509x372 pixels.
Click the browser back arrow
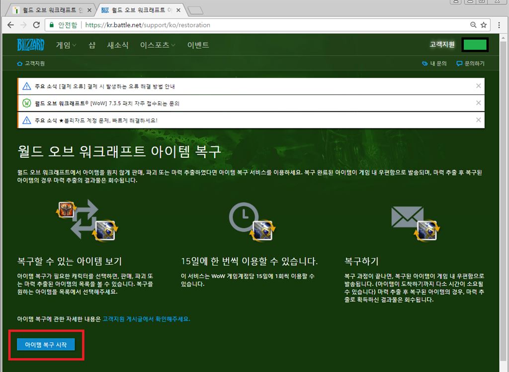[10, 25]
